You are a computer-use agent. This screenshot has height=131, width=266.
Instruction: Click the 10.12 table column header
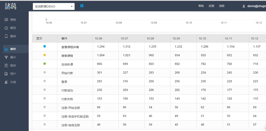coord(254,38)
